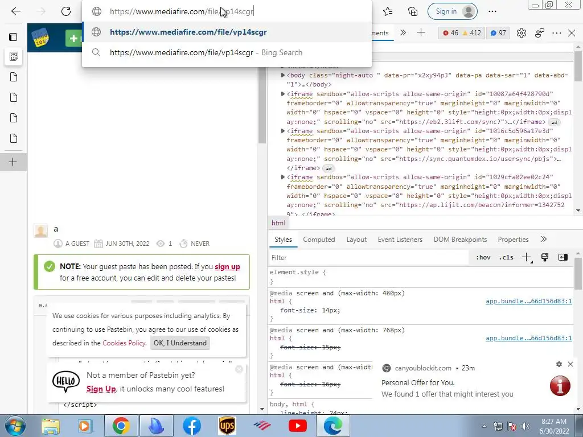Toggle rendering emulations paintbrush icon
Viewport: 583px width, 437px height.
(545, 257)
